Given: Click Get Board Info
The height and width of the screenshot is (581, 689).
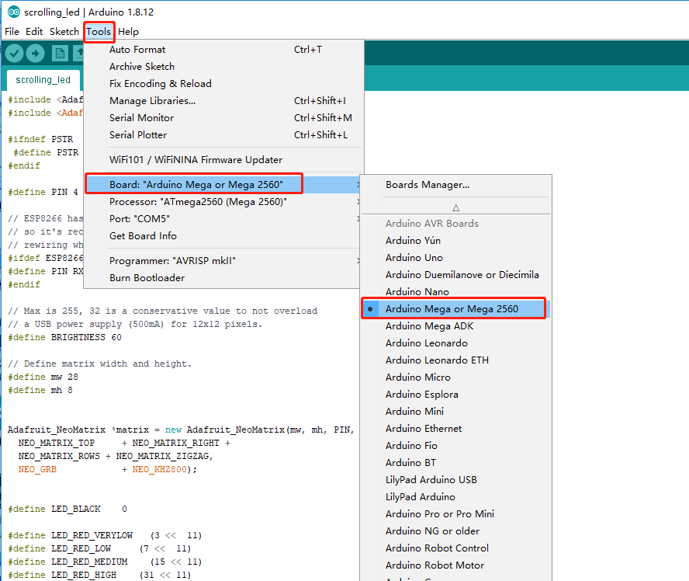Looking at the screenshot, I should pos(223,236).
